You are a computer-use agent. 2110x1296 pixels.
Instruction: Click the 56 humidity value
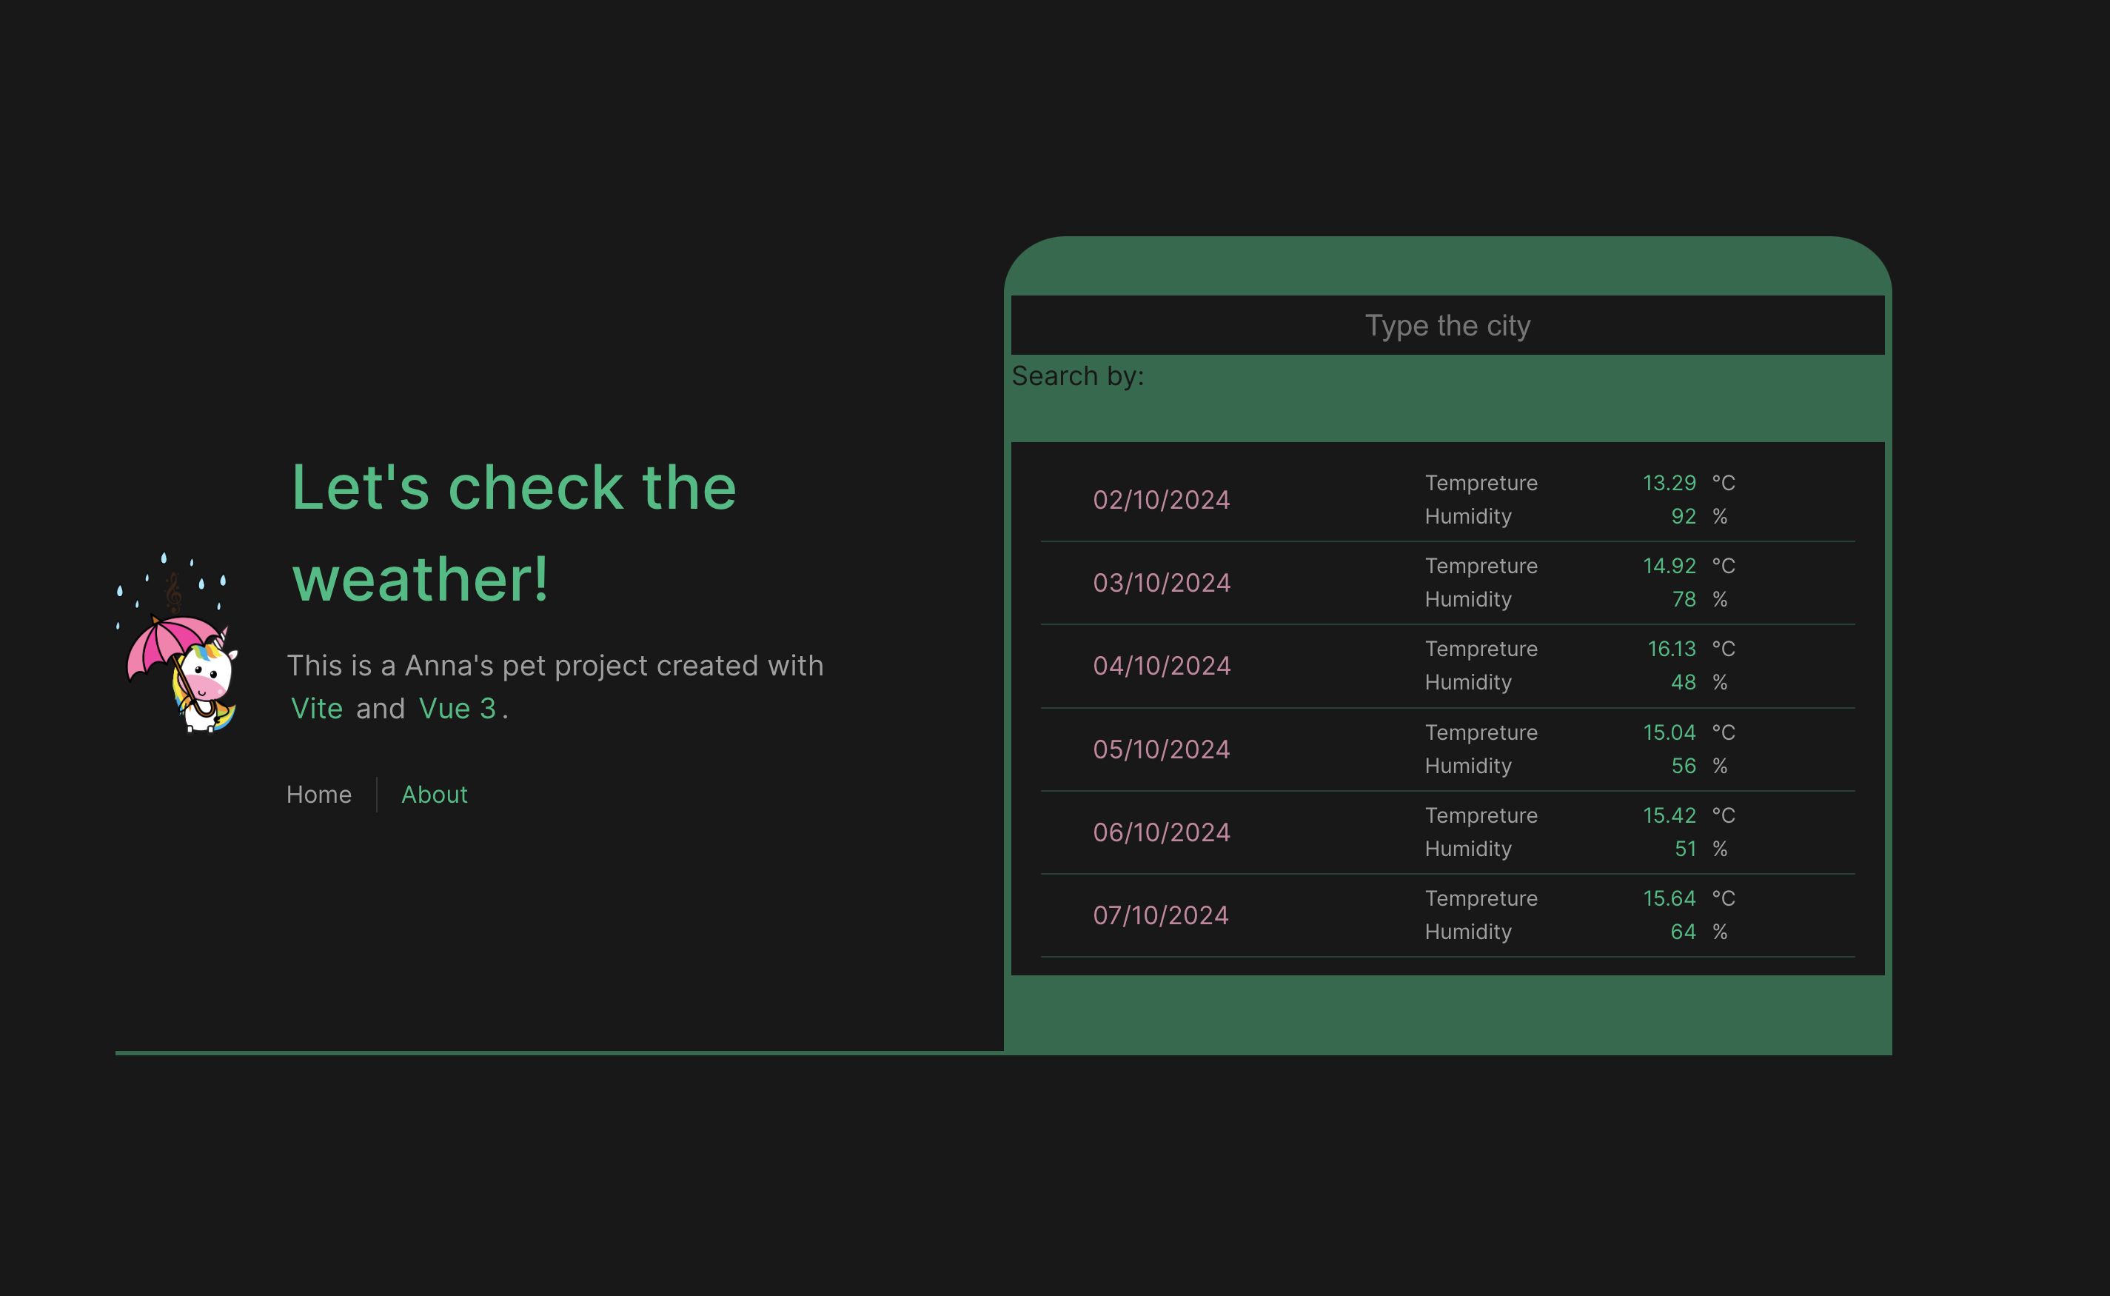click(1683, 766)
